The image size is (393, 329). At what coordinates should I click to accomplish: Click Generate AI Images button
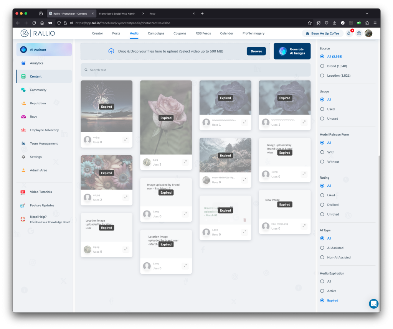[x=292, y=51]
